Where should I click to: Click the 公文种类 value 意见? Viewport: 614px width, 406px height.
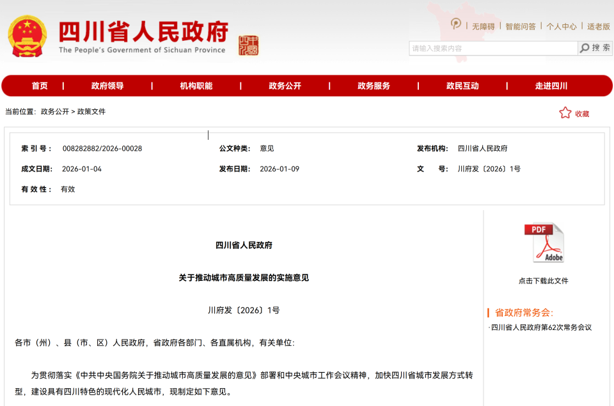coord(267,149)
